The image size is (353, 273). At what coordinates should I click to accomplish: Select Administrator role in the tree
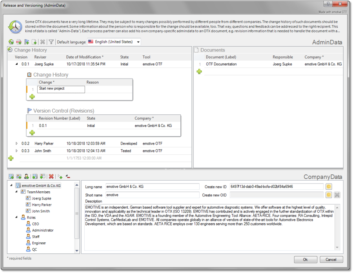click(43, 230)
